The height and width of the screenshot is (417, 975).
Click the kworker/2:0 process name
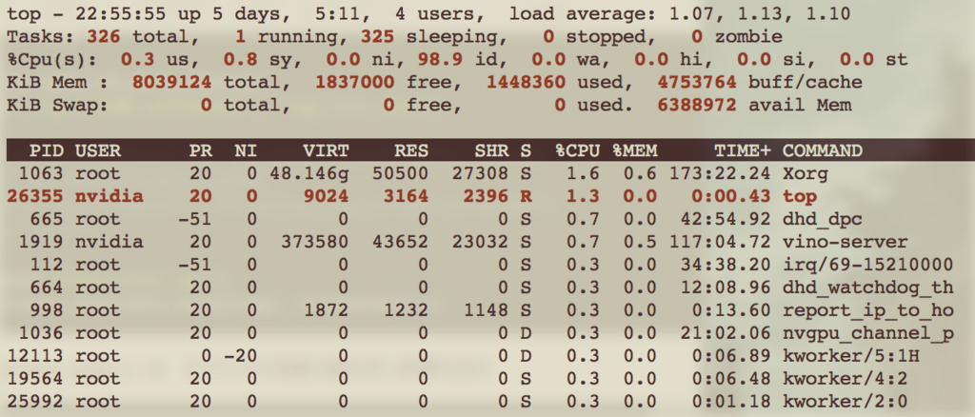846,402
